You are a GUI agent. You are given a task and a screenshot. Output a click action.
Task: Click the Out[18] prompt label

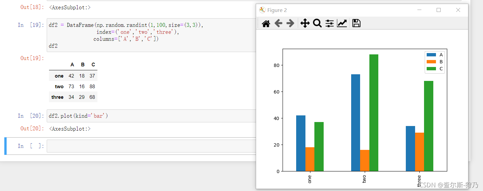[32, 7]
